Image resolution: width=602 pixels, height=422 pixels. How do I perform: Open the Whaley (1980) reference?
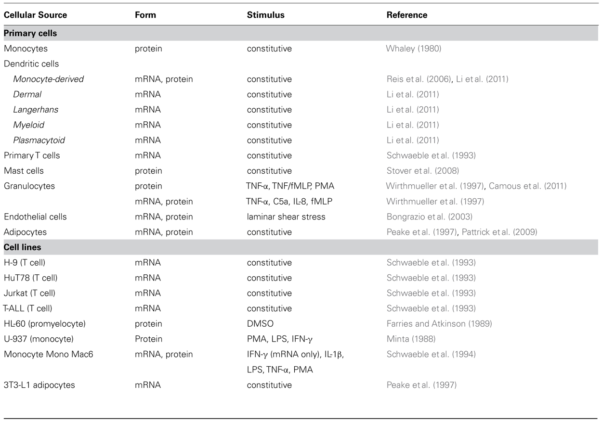tap(413, 49)
